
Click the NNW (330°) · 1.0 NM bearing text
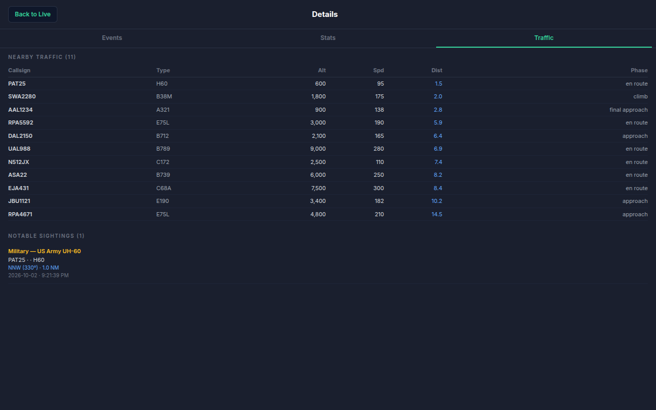33,268
